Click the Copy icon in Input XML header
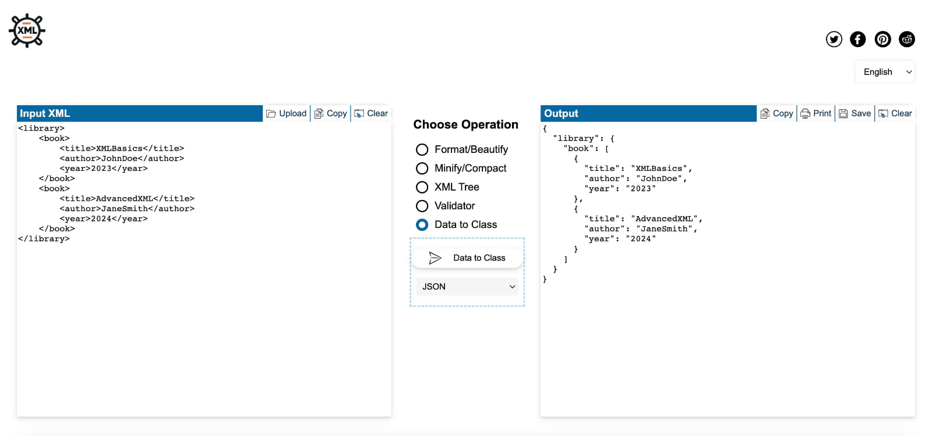This screenshot has height=436, width=932. click(x=319, y=113)
